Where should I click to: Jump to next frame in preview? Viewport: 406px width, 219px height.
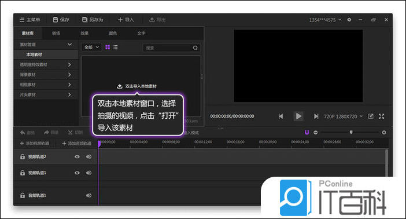point(316,116)
